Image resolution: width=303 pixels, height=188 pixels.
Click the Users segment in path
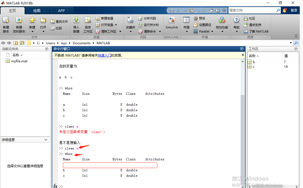pos(50,43)
